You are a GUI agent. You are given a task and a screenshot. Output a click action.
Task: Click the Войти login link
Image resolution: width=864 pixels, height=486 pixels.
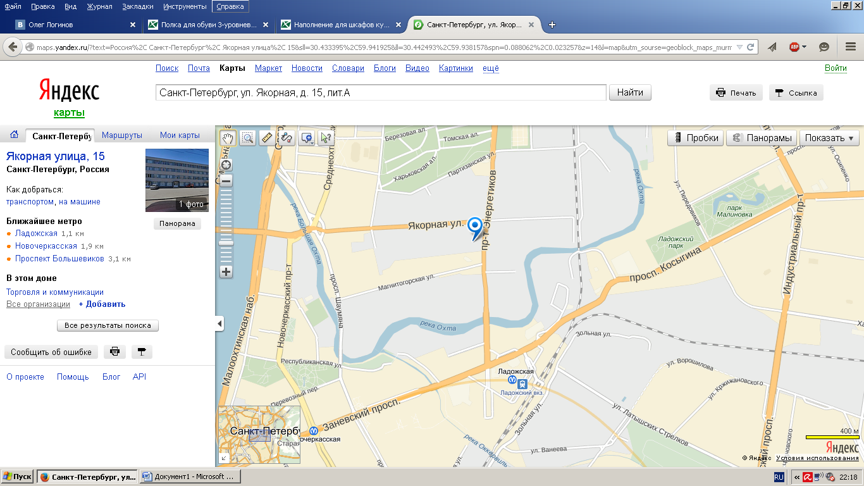[836, 68]
